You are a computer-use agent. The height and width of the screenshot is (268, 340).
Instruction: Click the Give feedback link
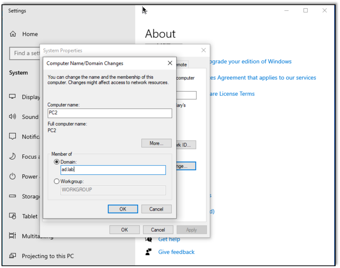pos(176,252)
